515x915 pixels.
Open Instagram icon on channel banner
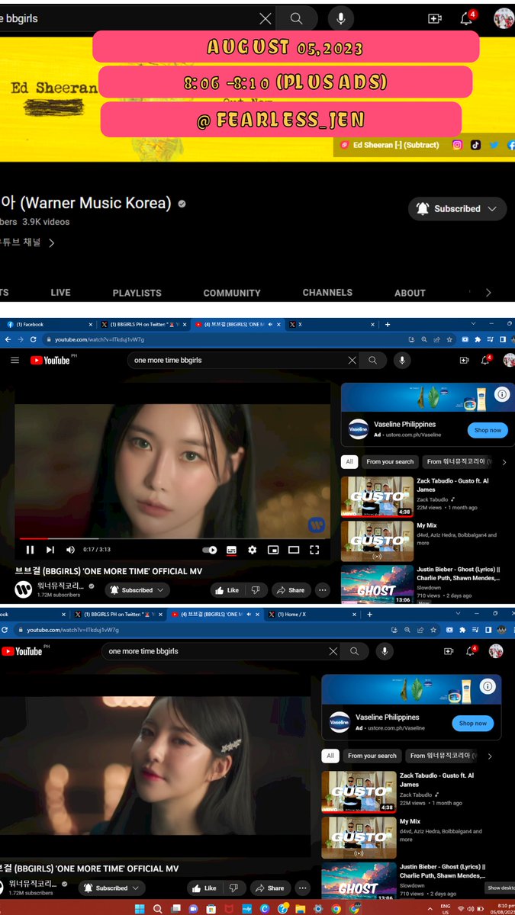pyautogui.click(x=457, y=145)
